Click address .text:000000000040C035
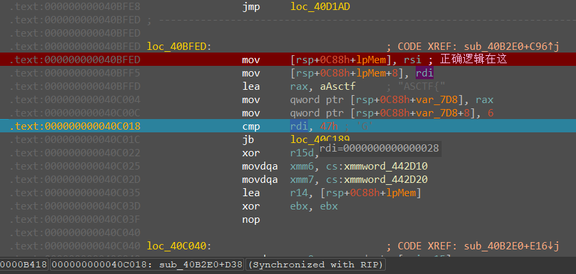 click(75, 193)
